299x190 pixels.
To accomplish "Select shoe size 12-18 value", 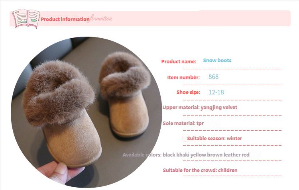I will (216, 92).
